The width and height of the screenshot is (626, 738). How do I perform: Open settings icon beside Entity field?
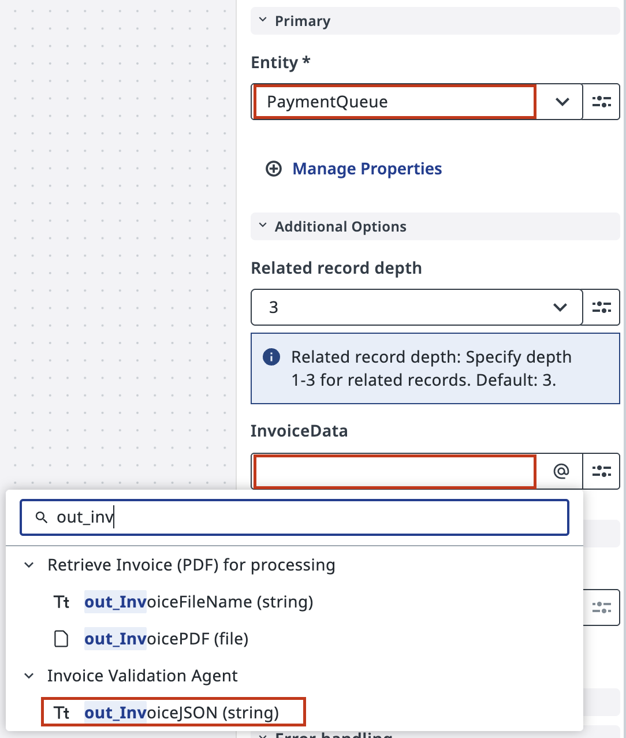[601, 102]
